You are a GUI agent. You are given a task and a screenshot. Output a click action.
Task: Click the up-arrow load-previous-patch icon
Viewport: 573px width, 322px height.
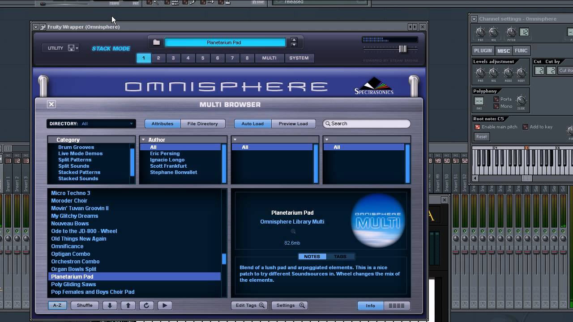[128, 305]
